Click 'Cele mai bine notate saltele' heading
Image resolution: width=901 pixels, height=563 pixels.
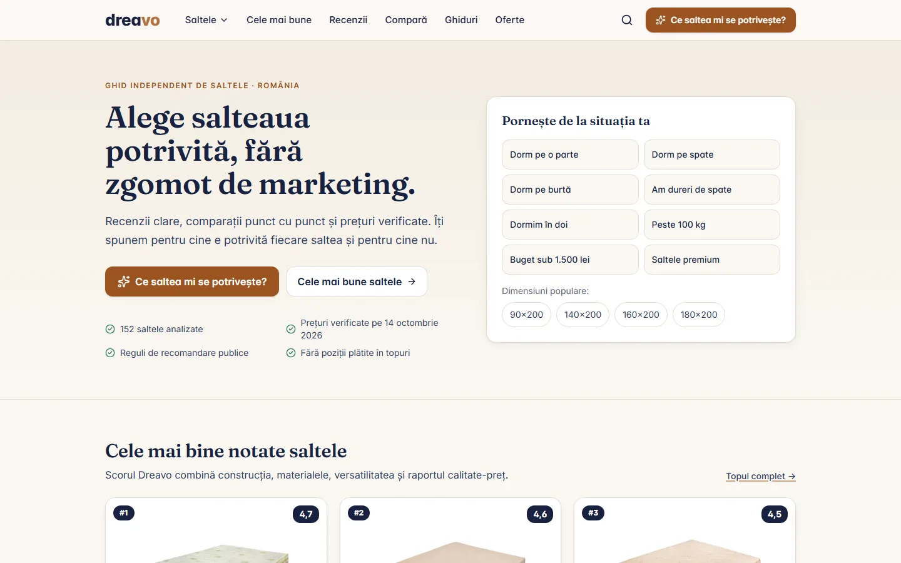226,451
